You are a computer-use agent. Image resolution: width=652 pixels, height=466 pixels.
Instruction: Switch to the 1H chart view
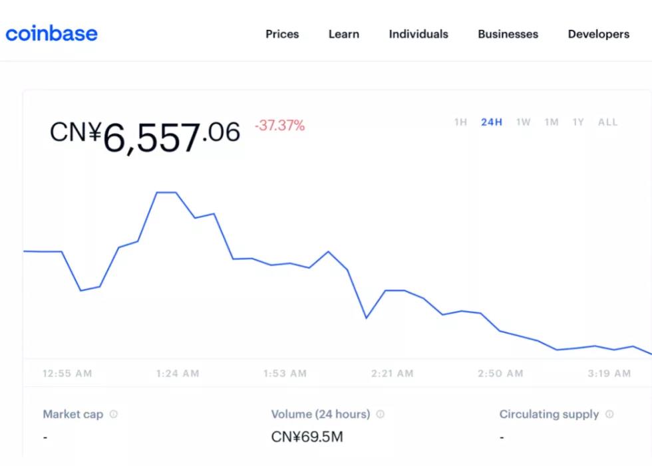click(460, 122)
